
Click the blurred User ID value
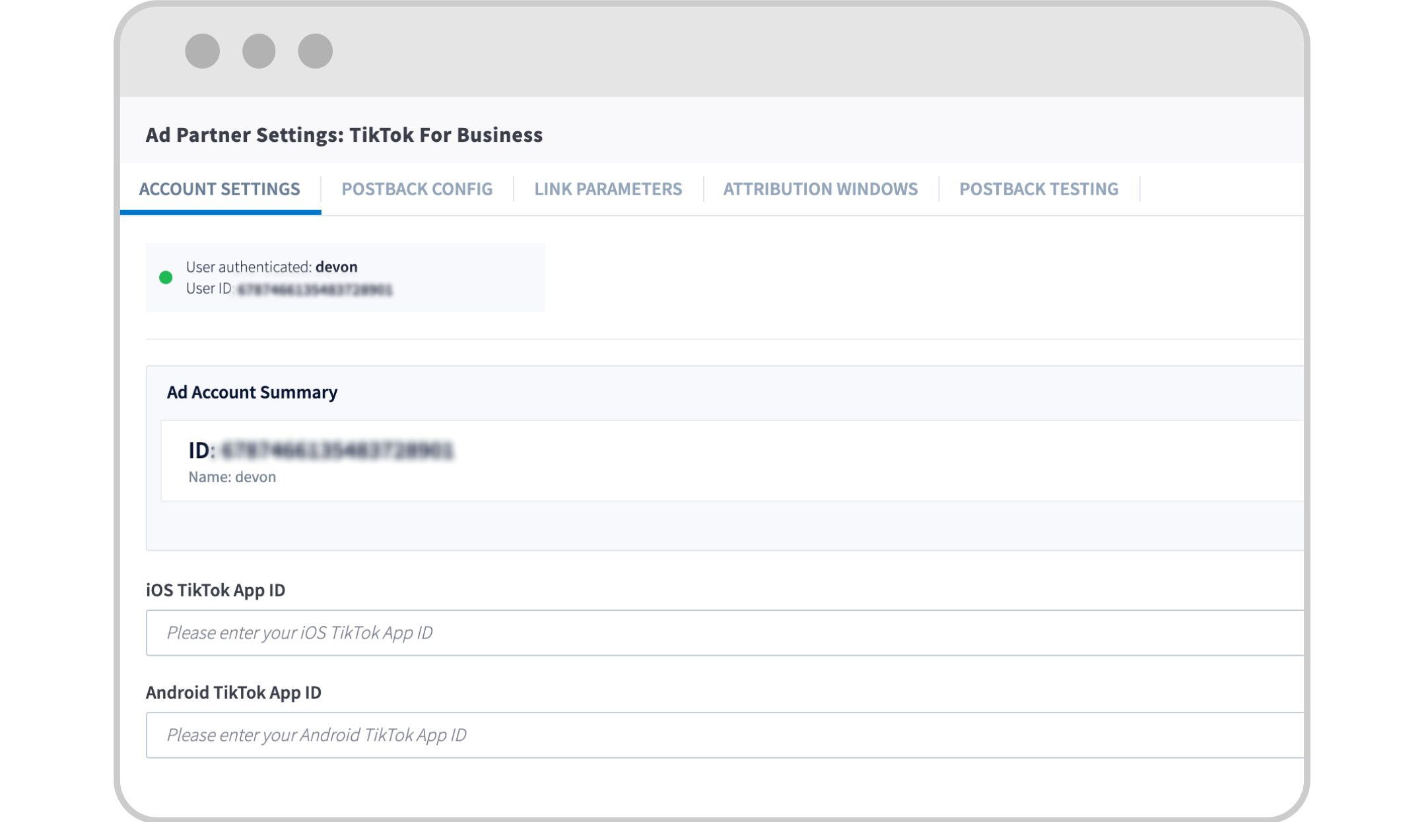[x=315, y=290]
